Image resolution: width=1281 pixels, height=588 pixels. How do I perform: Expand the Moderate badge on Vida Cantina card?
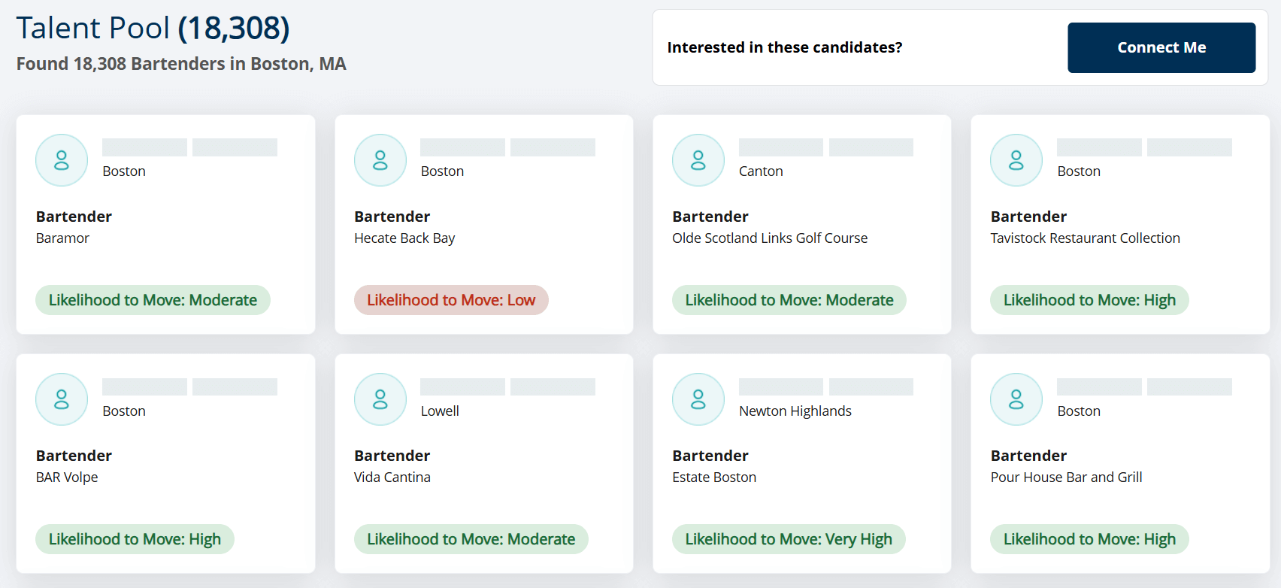coord(471,539)
